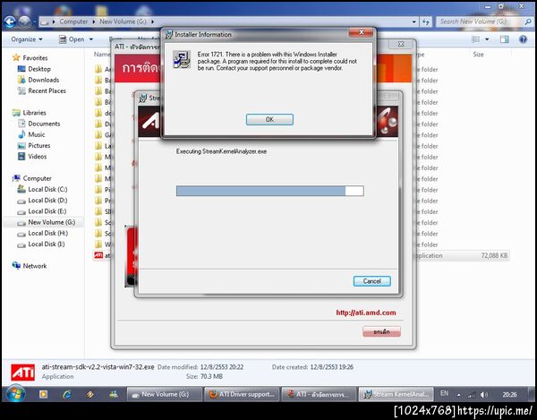Click the installer progress bar
Viewport: 537px width, 420px height.
click(270, 191)
